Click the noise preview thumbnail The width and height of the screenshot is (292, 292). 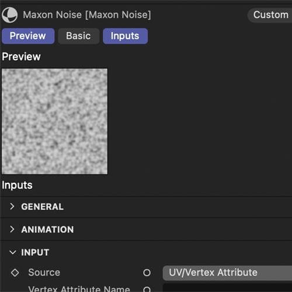(54, 121)
